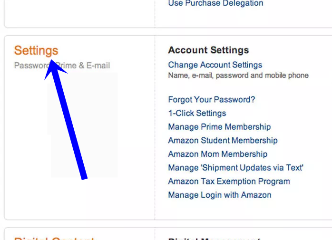332x240 pixels.
Task: Click the Password, Prime & E-mail subtitle
Action: pos(62,66)
